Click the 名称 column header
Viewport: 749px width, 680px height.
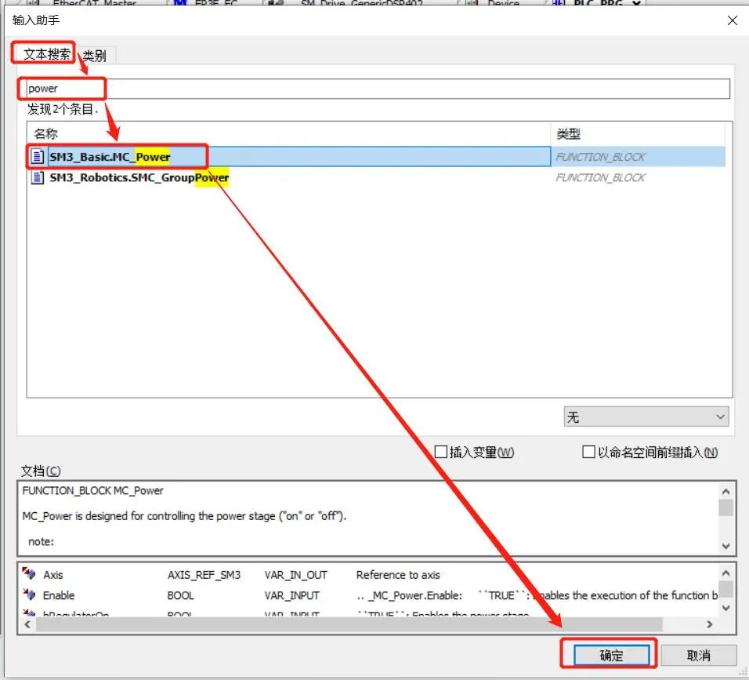tap(46, 134)
